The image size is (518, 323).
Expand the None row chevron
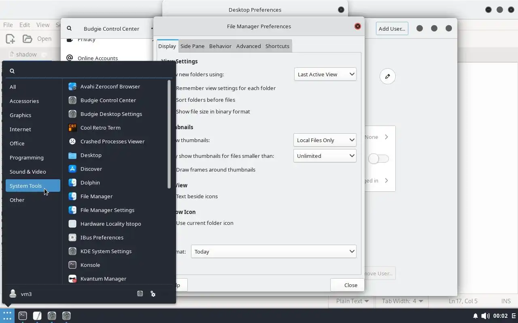click(x=386, y=137)
